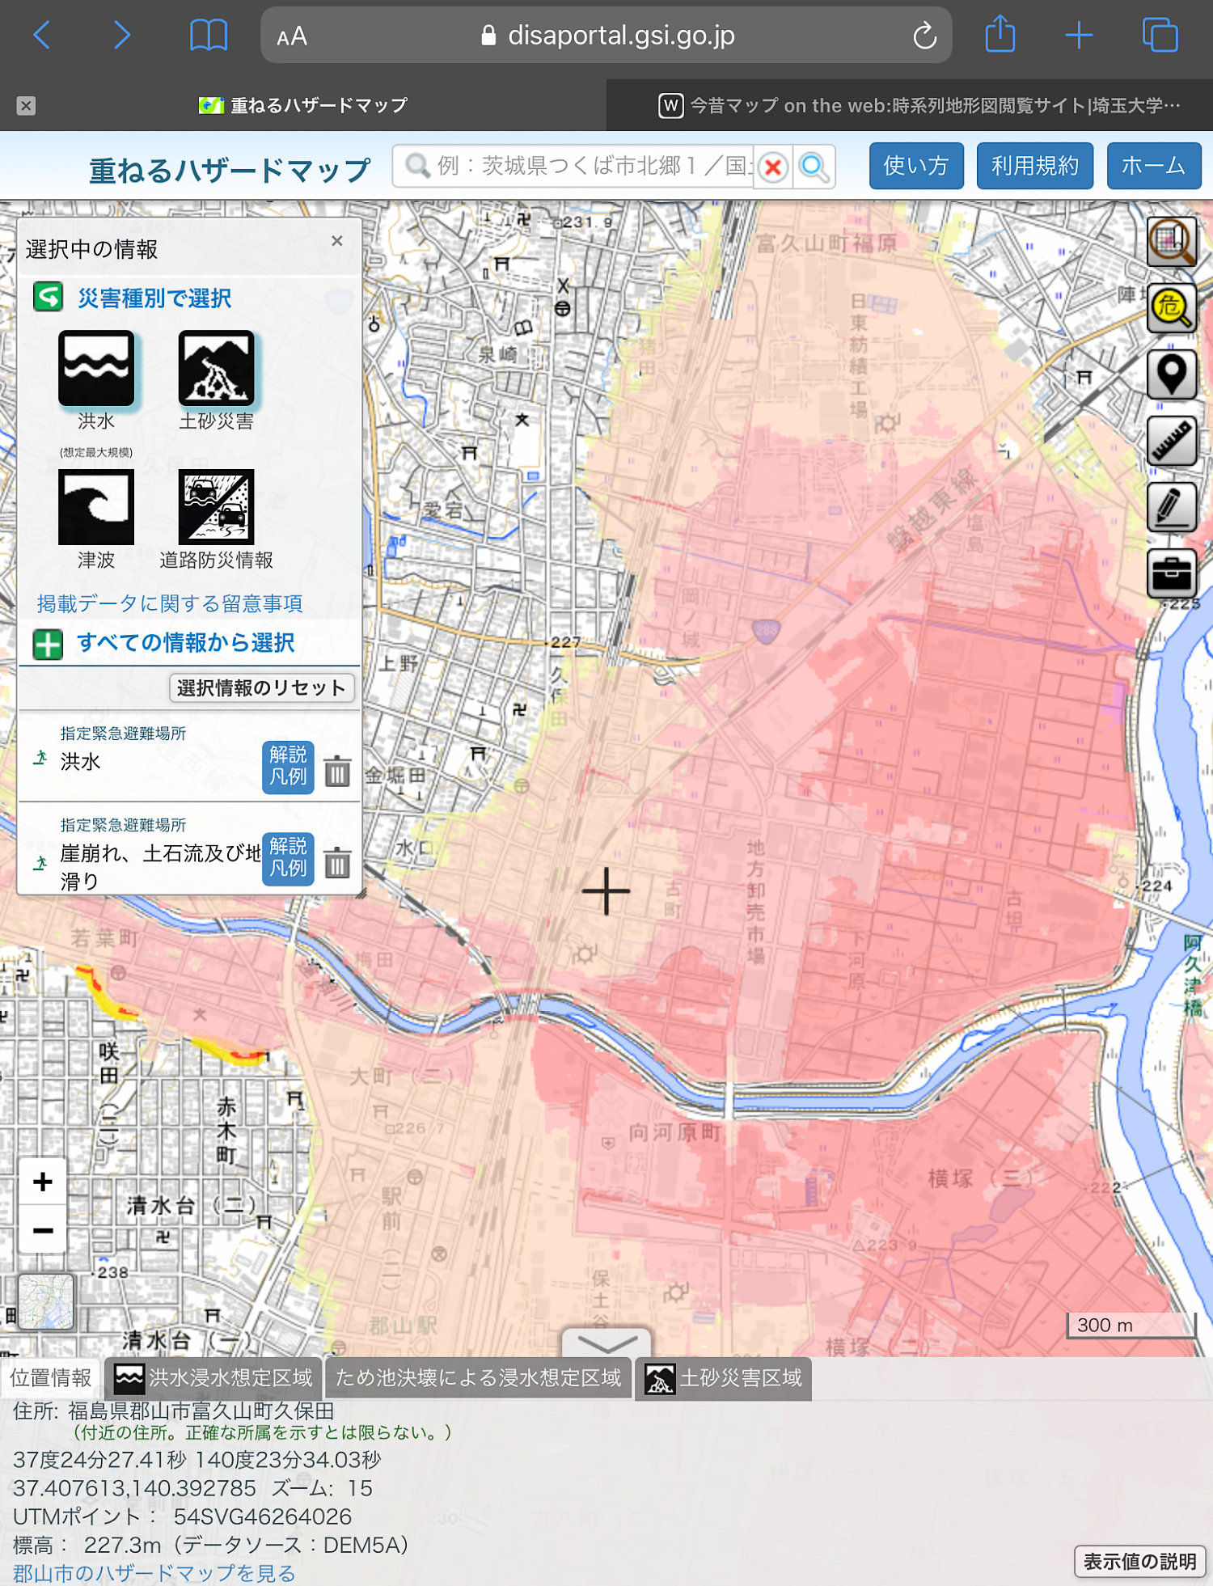Click the UTM point 54SVG46264026
1213x1586 pixels.
[262, 1516]
